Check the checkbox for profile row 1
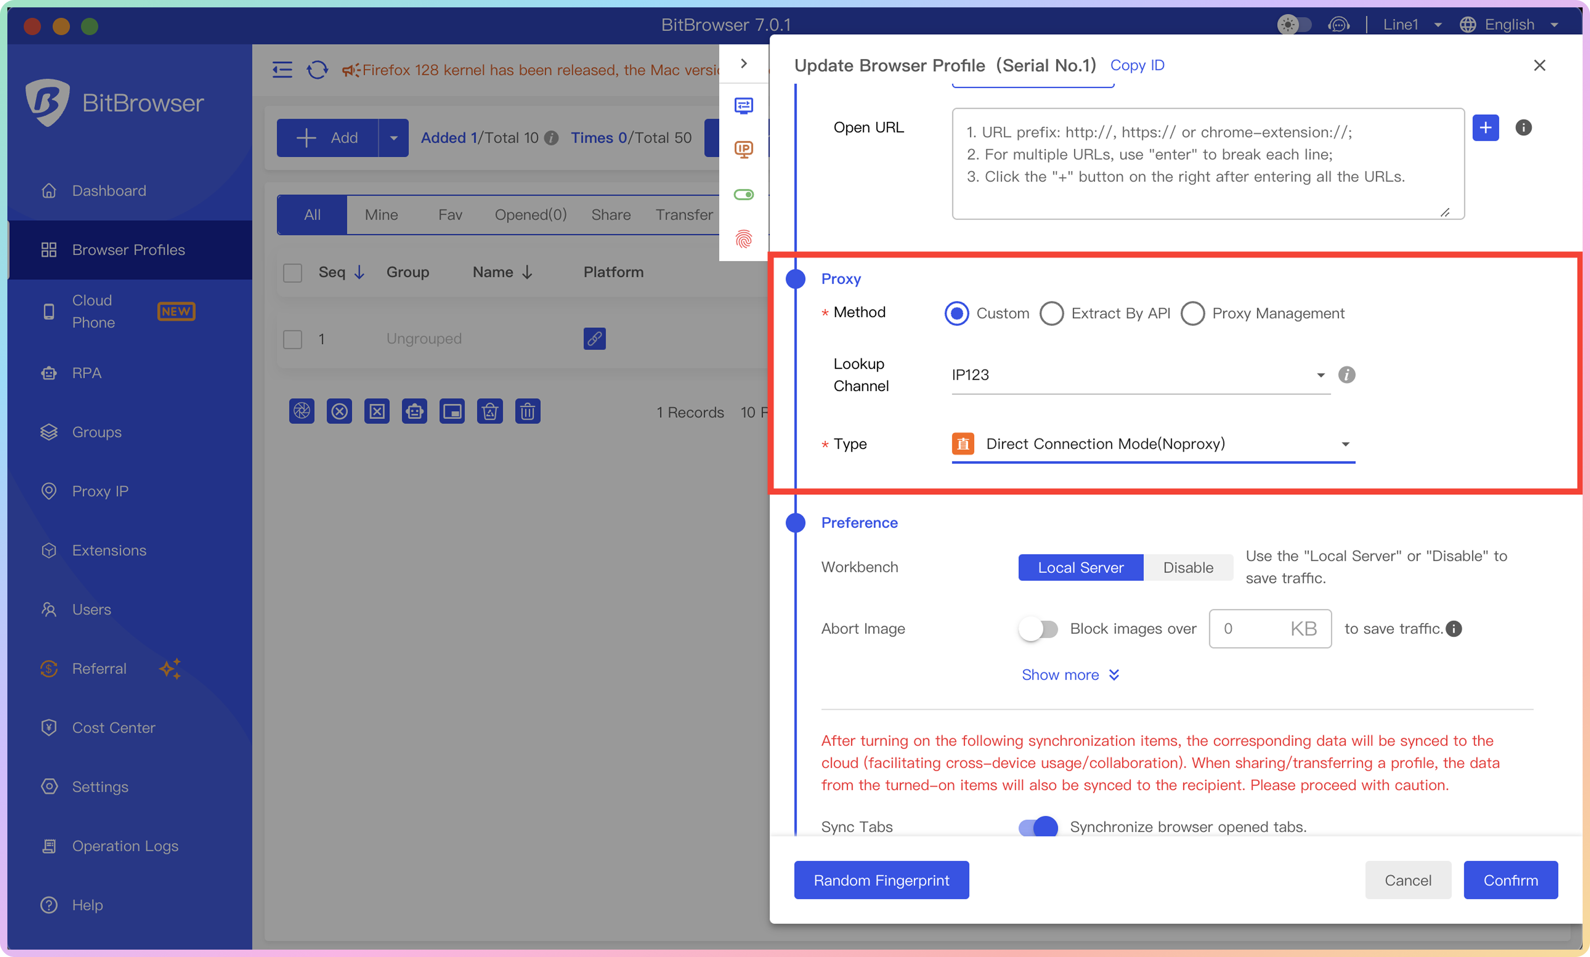1590x957 pixels. point(293,338)
